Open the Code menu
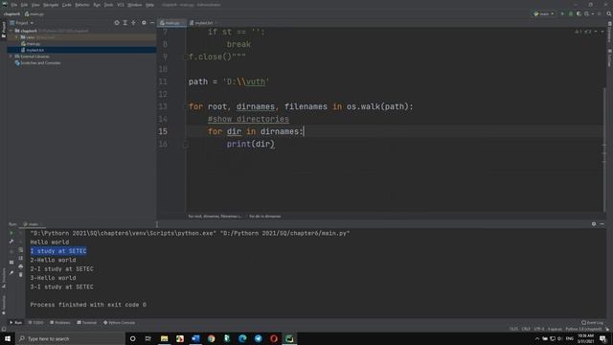The height and width of the screenshot is (345, 613). tap(67, 5)
